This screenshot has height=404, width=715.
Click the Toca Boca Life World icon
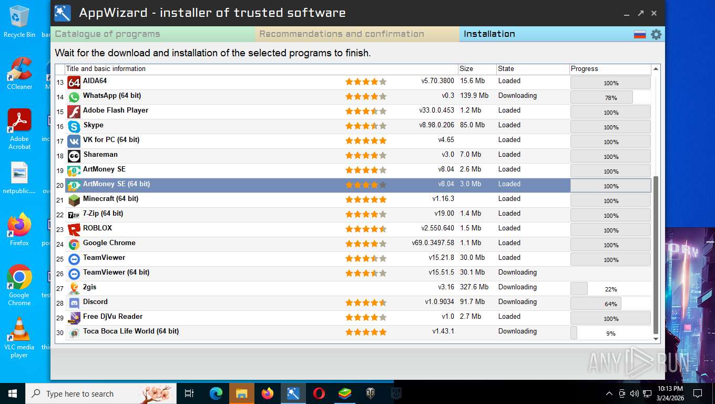(74, 332)
